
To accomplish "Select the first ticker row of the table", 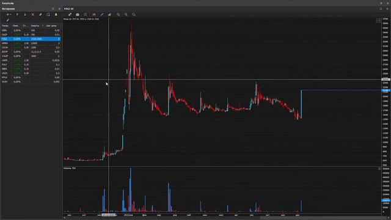I will (31, 30).
